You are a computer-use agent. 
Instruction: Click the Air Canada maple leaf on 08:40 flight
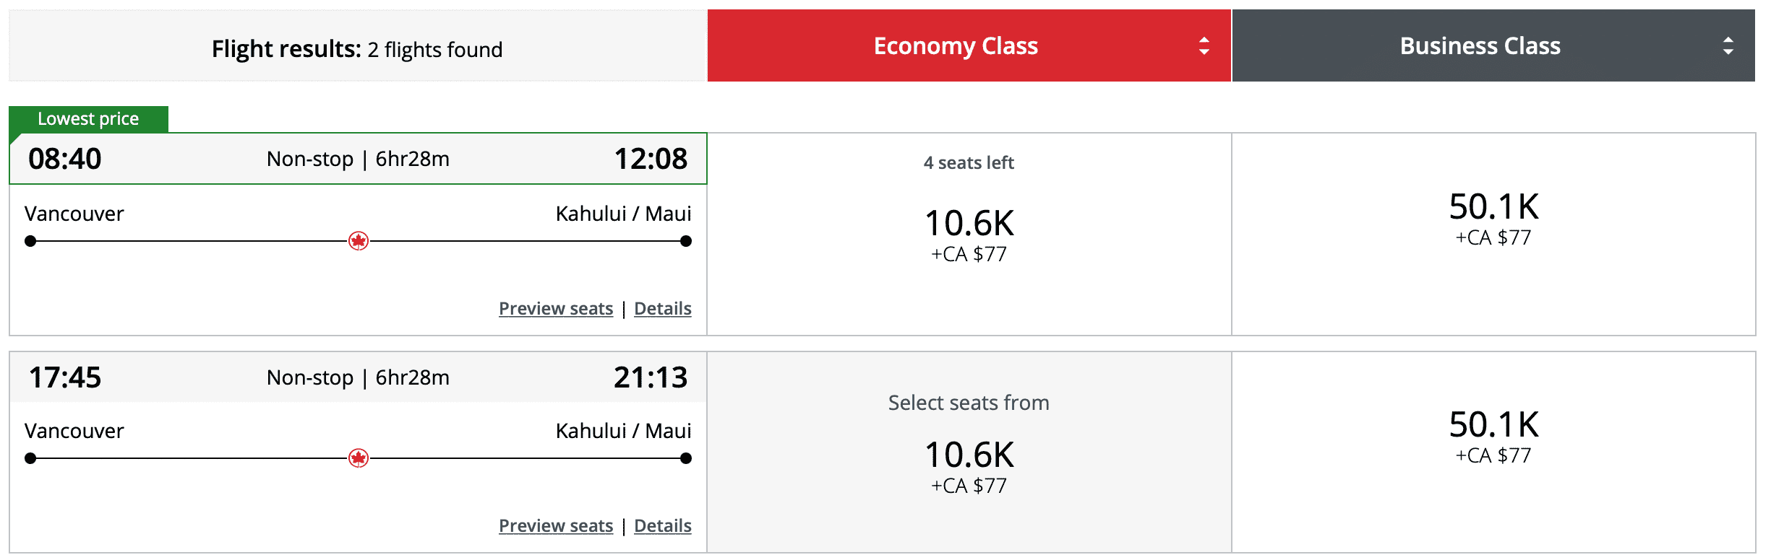tap(359, 241)
